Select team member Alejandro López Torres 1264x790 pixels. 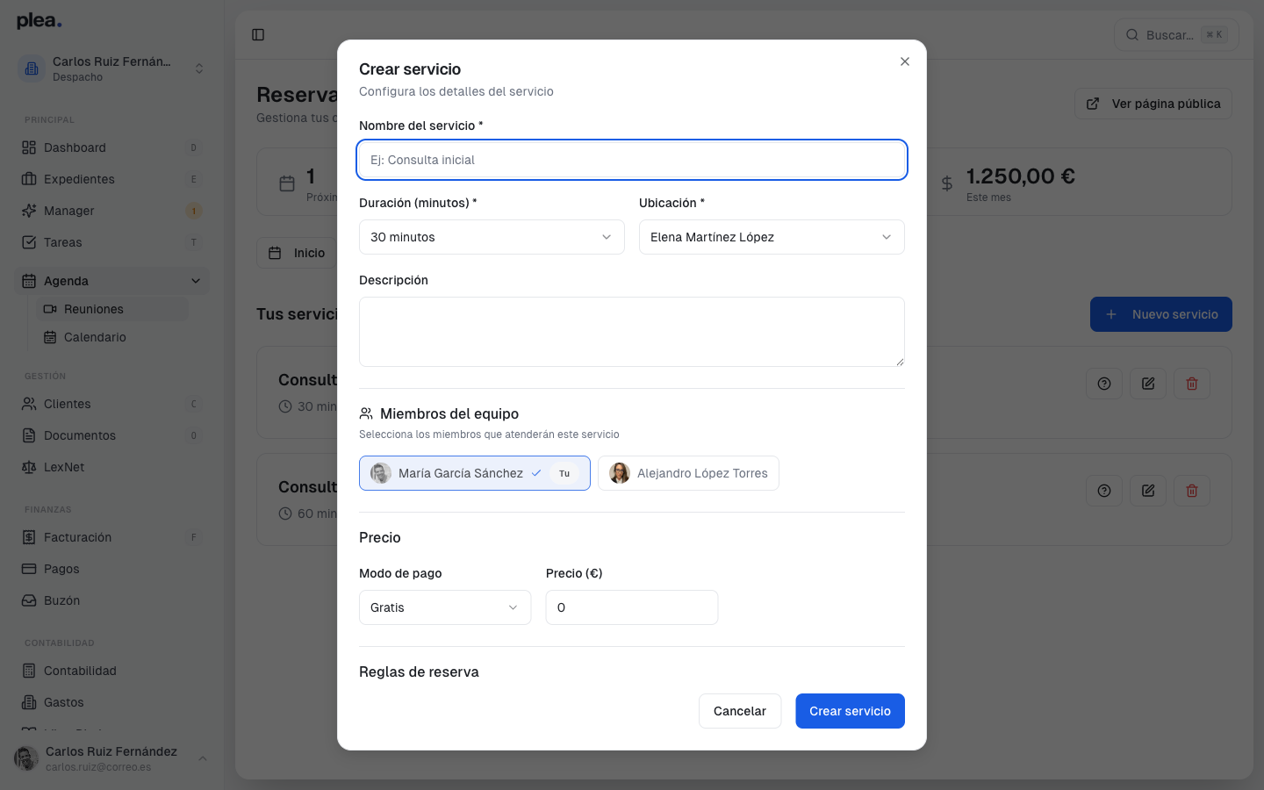[688, 473]
